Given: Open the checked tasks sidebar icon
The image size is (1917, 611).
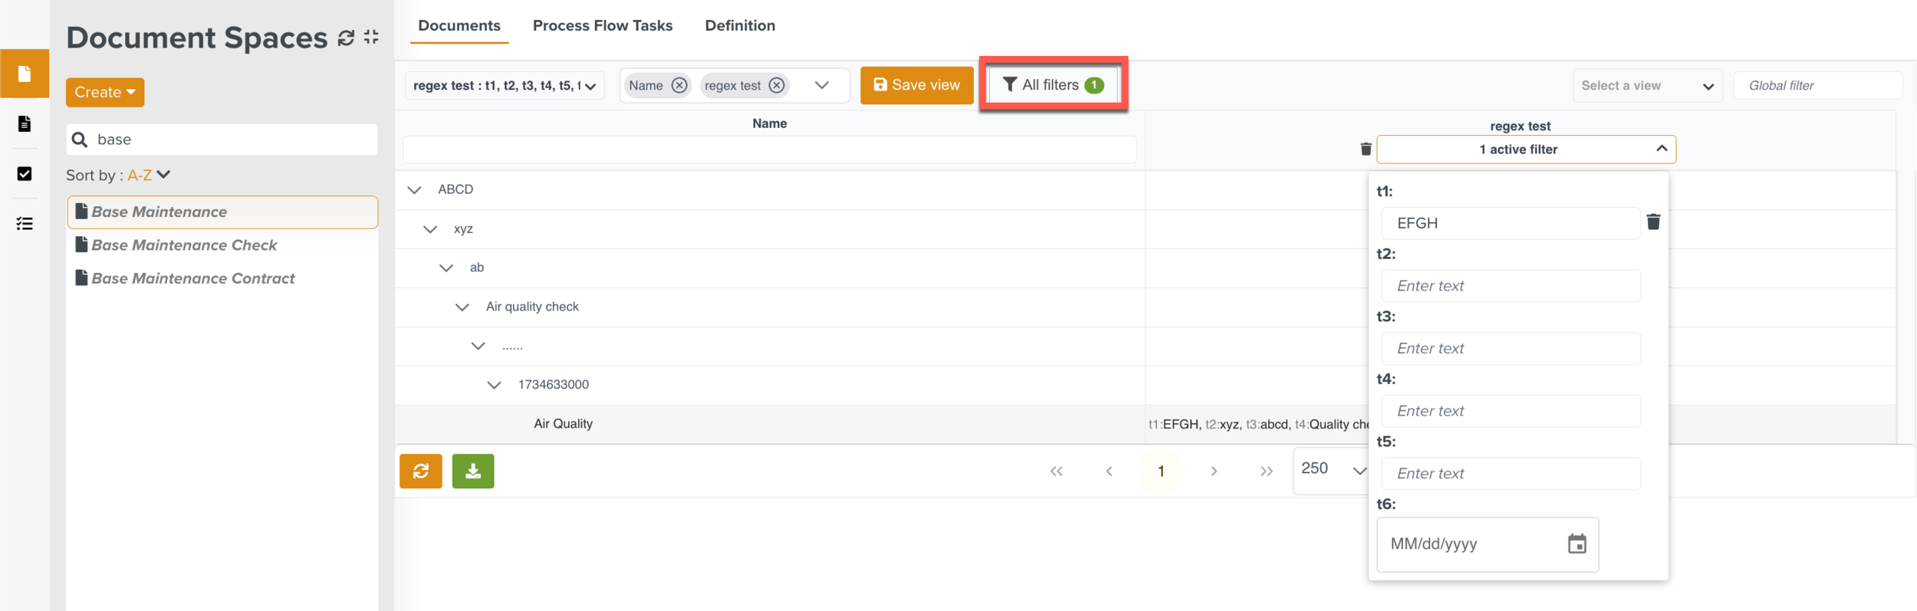Looking at the screenshot, I should coord(25,174).
